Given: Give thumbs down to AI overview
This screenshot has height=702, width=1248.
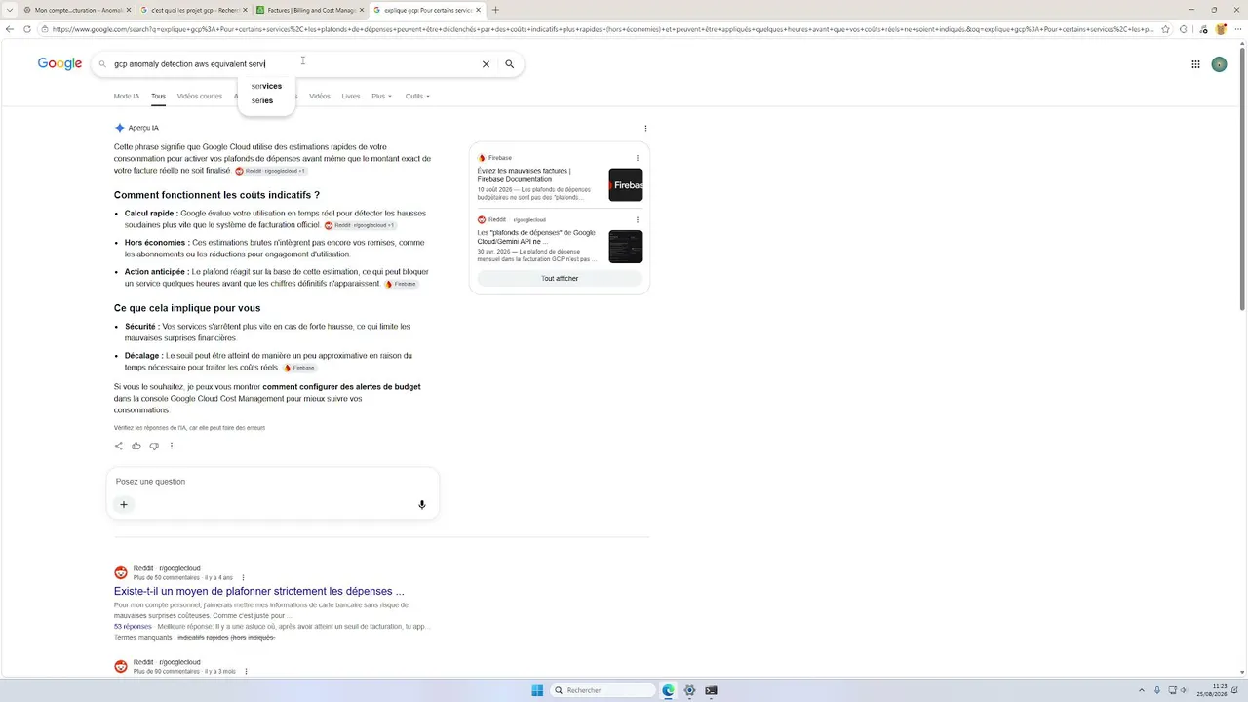Looking at the screenshot, I should 154,446.
